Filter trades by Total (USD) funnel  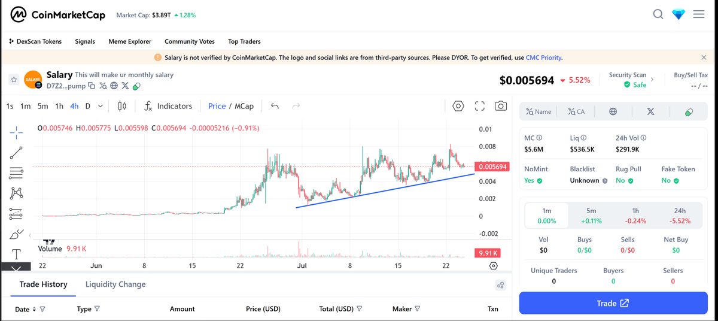pyautogui.click(x=360, y=309)
